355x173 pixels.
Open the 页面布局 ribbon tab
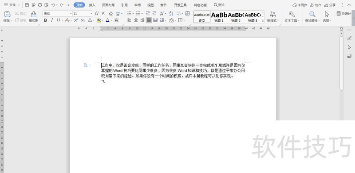(x=108, y=5)
